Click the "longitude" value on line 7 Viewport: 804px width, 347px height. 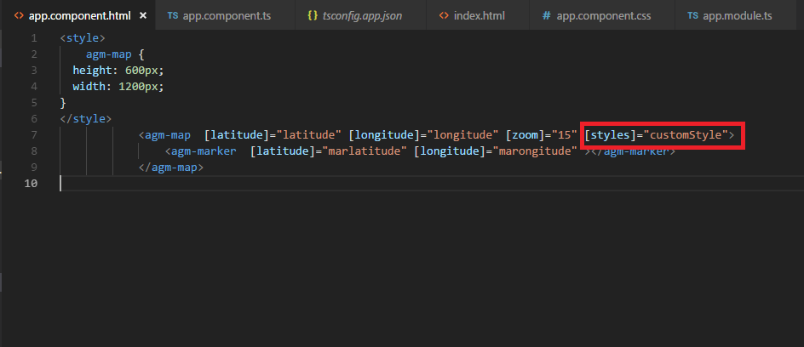[x=463, y=135]
